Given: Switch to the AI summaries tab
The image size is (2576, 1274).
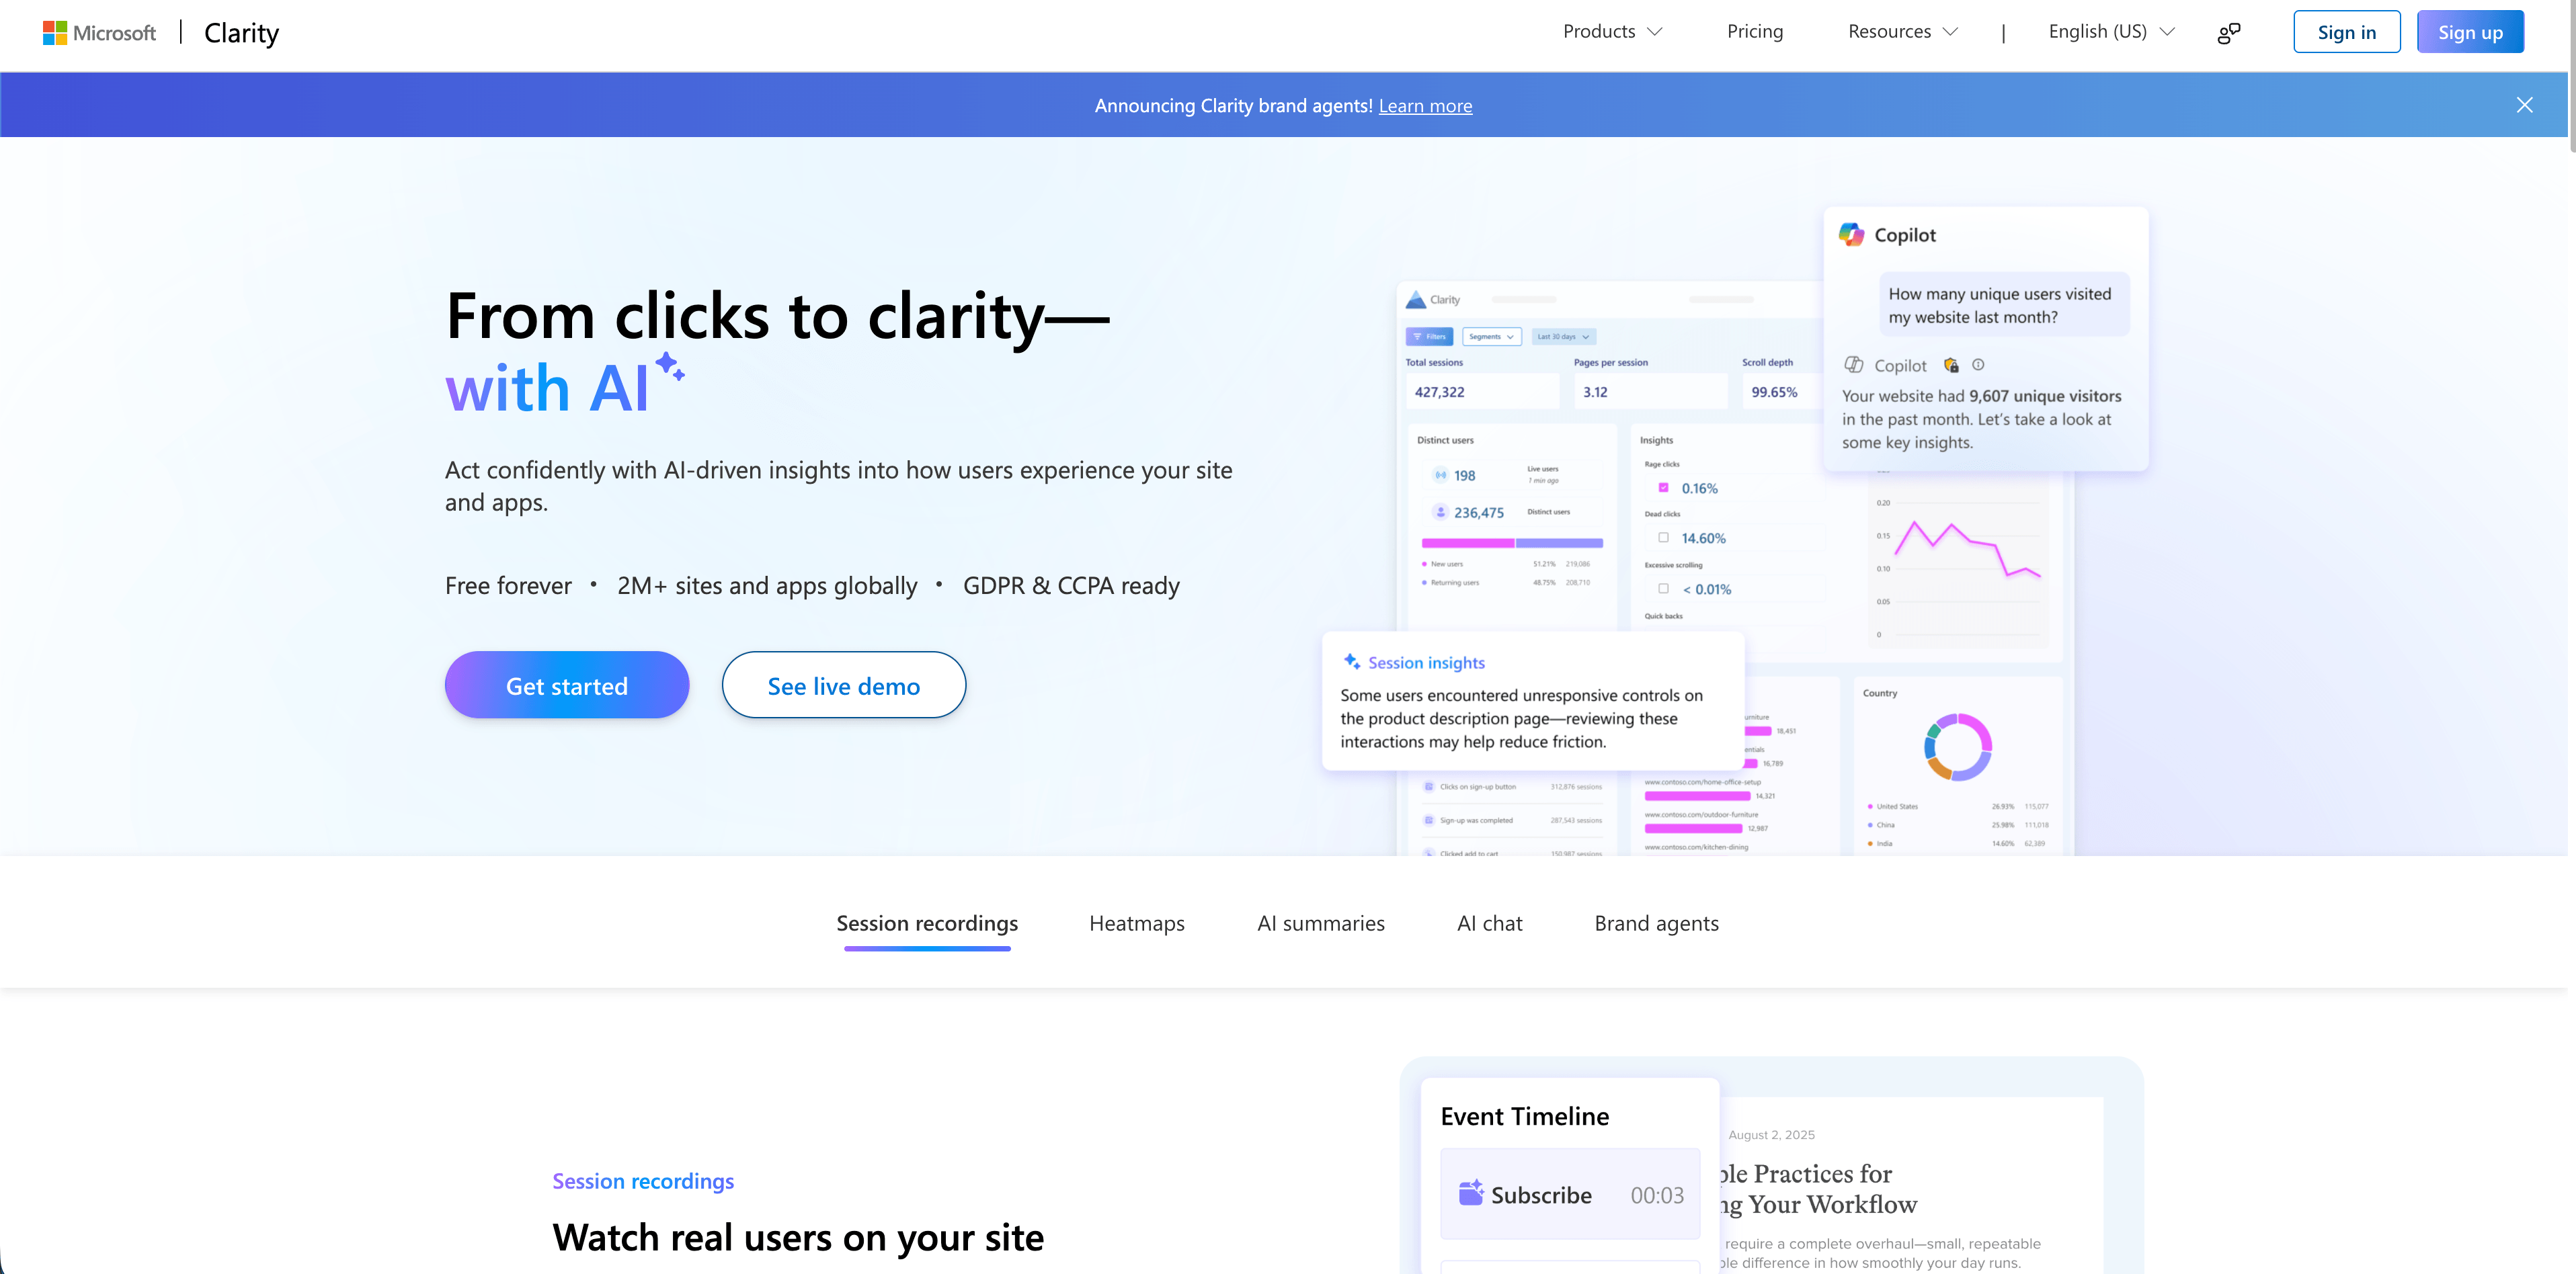Looking at the screenshot, I should 1321,925.
